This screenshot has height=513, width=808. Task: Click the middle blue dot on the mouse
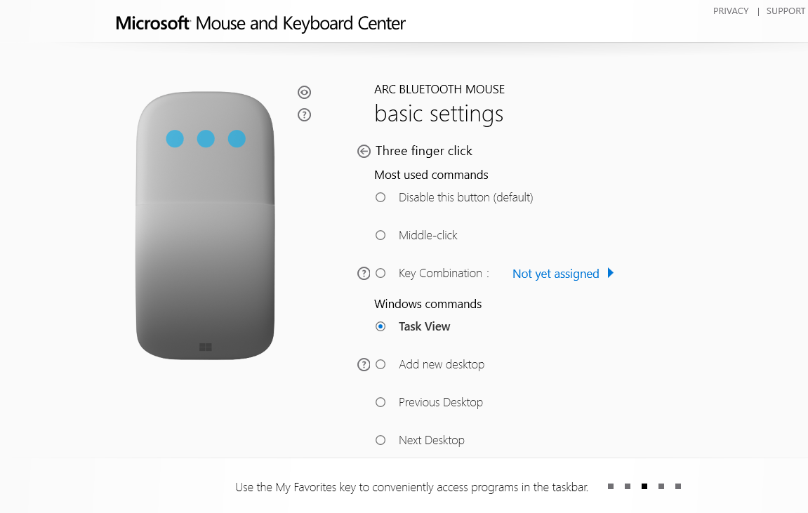coord(206,139)
